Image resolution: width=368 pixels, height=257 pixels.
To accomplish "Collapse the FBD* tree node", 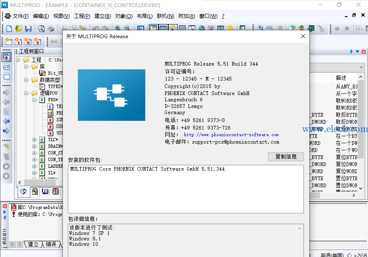I will 34,100.
